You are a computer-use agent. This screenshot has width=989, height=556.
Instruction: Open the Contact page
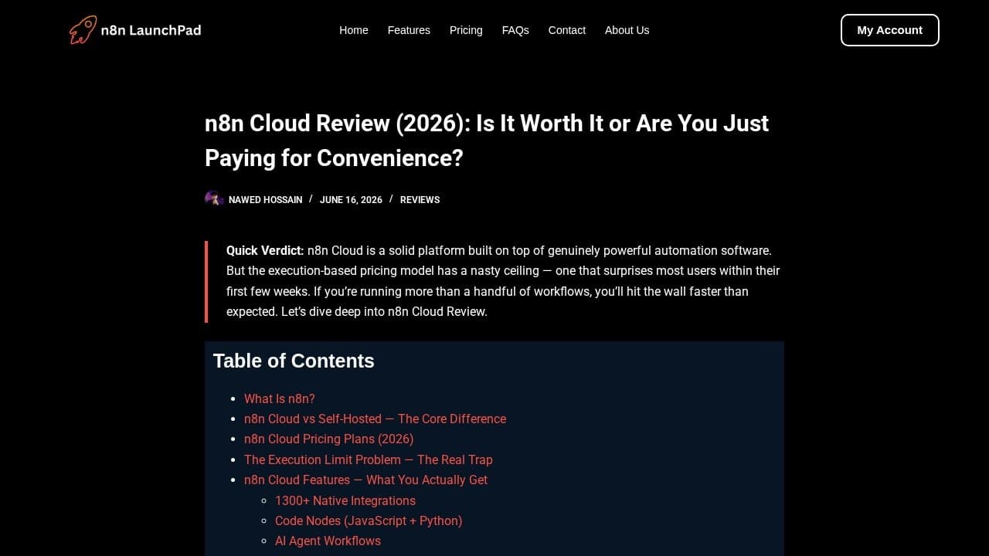pyautogui.click(x=567, y=30)
